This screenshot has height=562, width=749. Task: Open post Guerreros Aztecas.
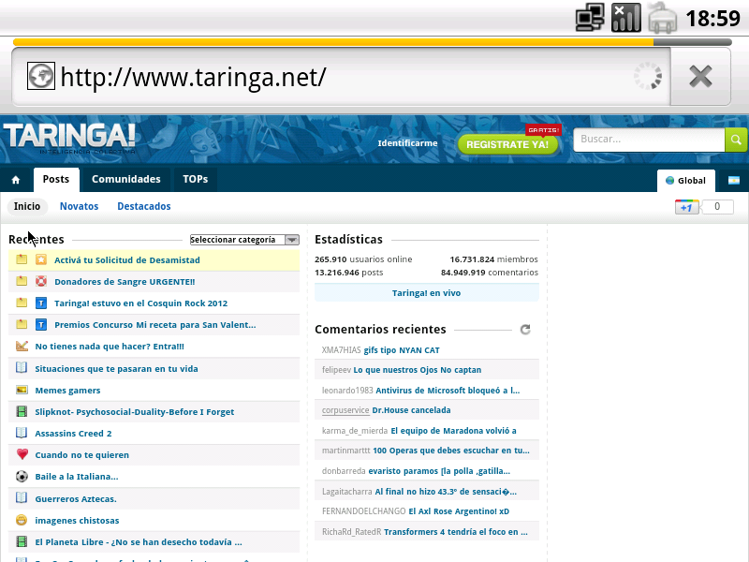point(76,499)
